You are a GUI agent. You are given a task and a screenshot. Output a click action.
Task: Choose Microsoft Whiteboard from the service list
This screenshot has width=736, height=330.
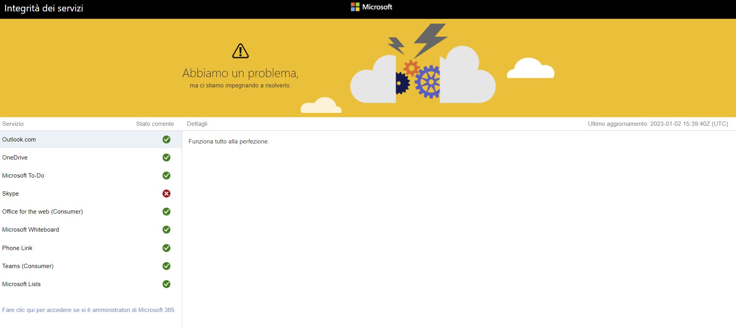[31, 230]
